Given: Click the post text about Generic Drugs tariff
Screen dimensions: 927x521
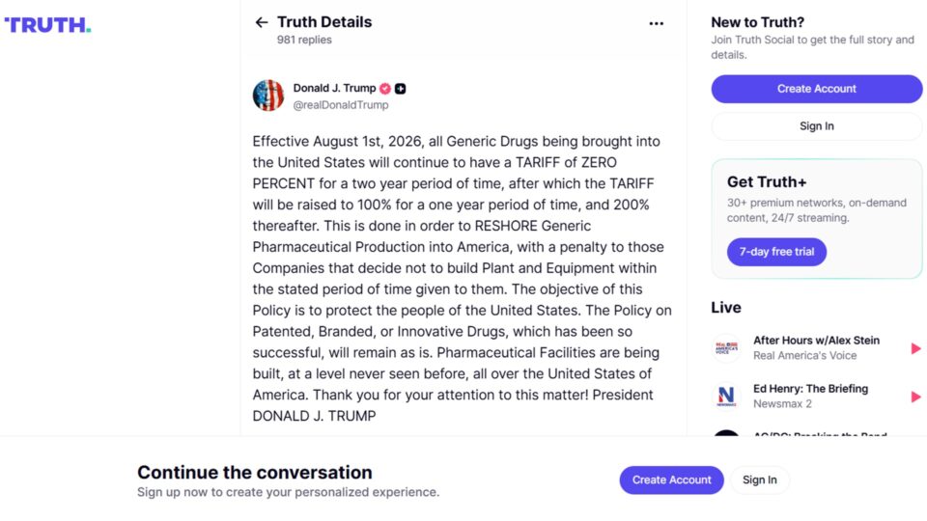Looking at the screenshot, I should pos(462,278).
